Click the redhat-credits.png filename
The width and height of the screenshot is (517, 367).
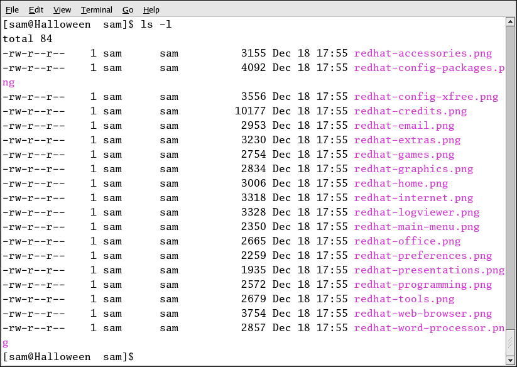point(410,111)
